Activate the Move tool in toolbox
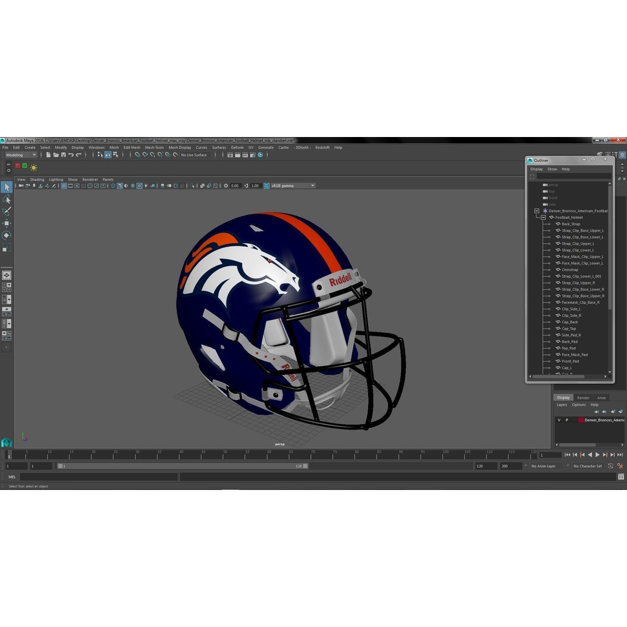The image size is (627, 627). pyautogui.click(x=6, y=223)
